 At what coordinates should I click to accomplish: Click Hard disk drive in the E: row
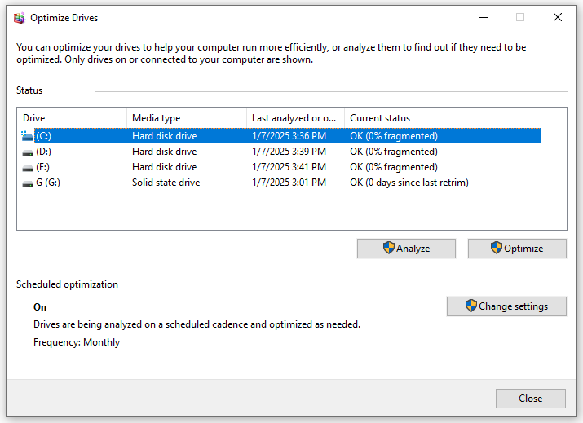coord(165,167)
